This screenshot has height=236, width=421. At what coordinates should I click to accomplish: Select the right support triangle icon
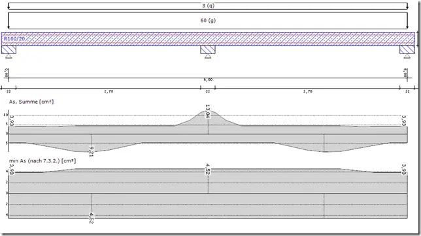coord(407,56)
